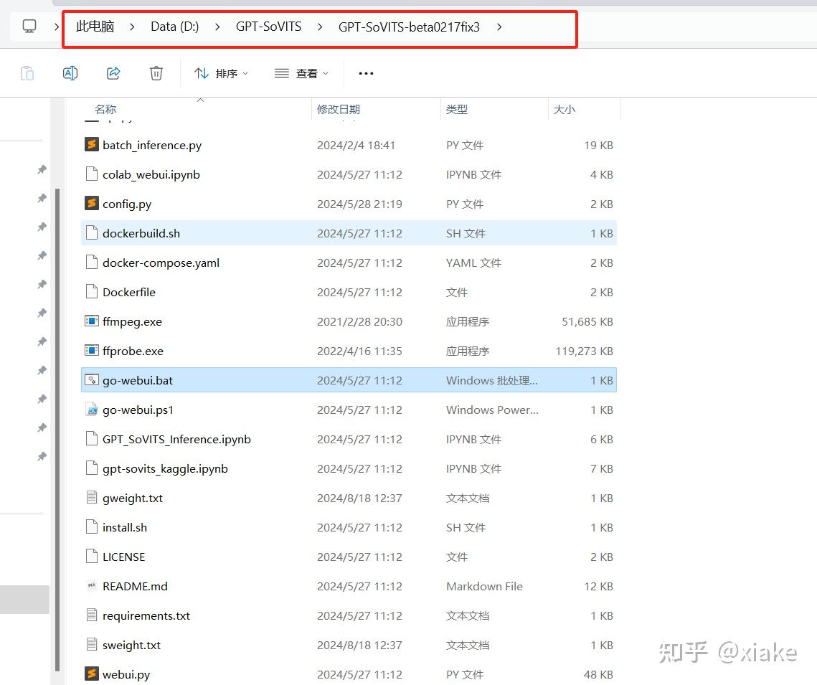Select the Rename icon
The width and height of the screenshot is (817, 685).
(70, 72)
